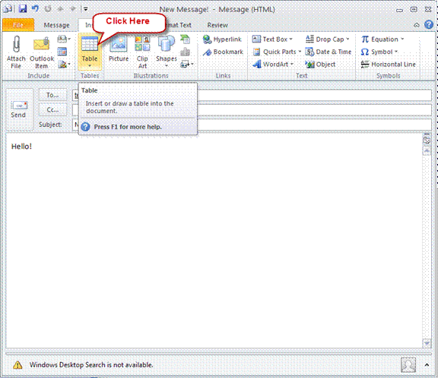Select the Outlook Item envelope icon

click(x=42, y=45)
